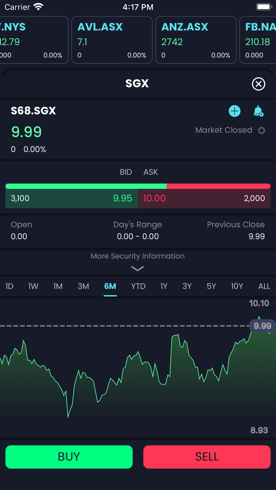Switch chart to 1D range
The width and height of the screenshot is (276, 490).
(x=10, y=286)
